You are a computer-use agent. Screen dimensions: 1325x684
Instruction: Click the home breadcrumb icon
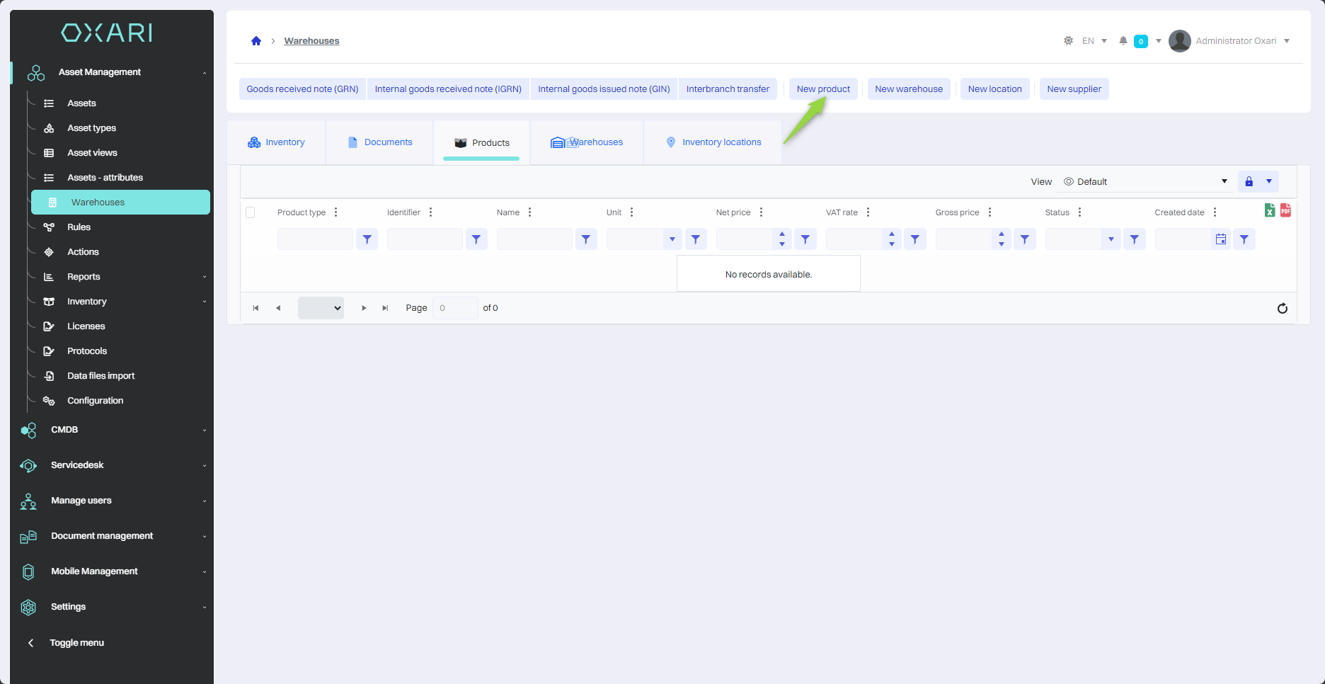coord(256,41)
